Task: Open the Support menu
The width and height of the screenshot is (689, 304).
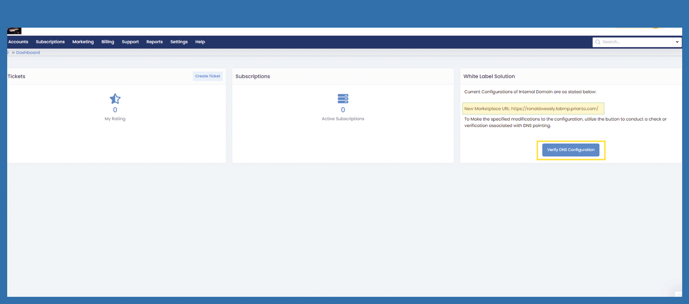Action: click(130, 42)
